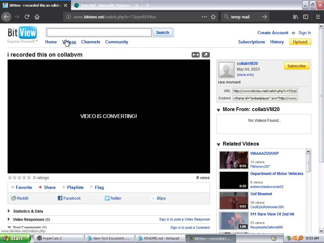324x243 pixels.
Task: Click Sign in to post a Video Response
Action: (x=184, y=219)
